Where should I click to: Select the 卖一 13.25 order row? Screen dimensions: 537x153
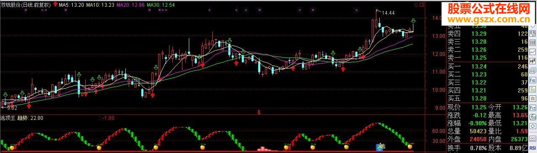pos(487,58)
